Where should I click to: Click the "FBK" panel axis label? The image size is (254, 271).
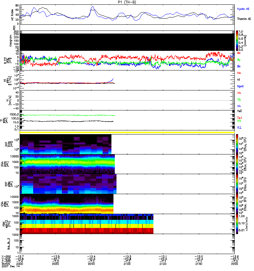[x=4, y=224]
